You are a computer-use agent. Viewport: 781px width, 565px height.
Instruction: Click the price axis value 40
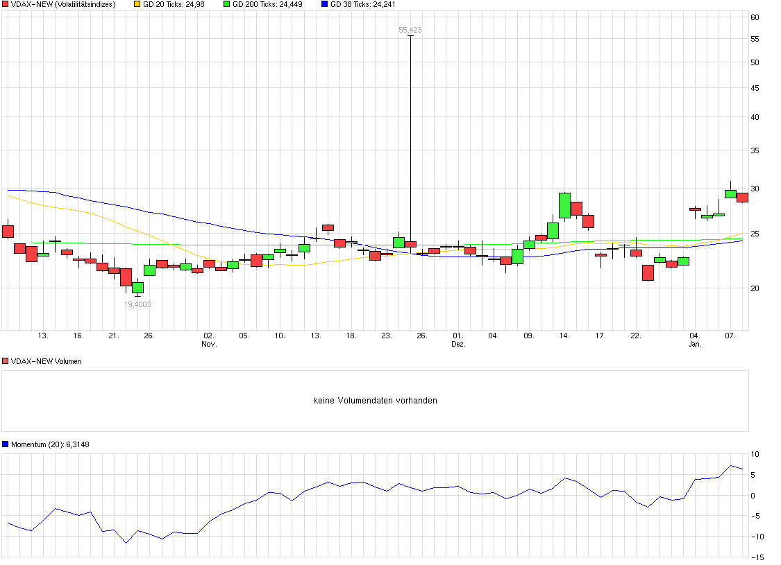755,117
